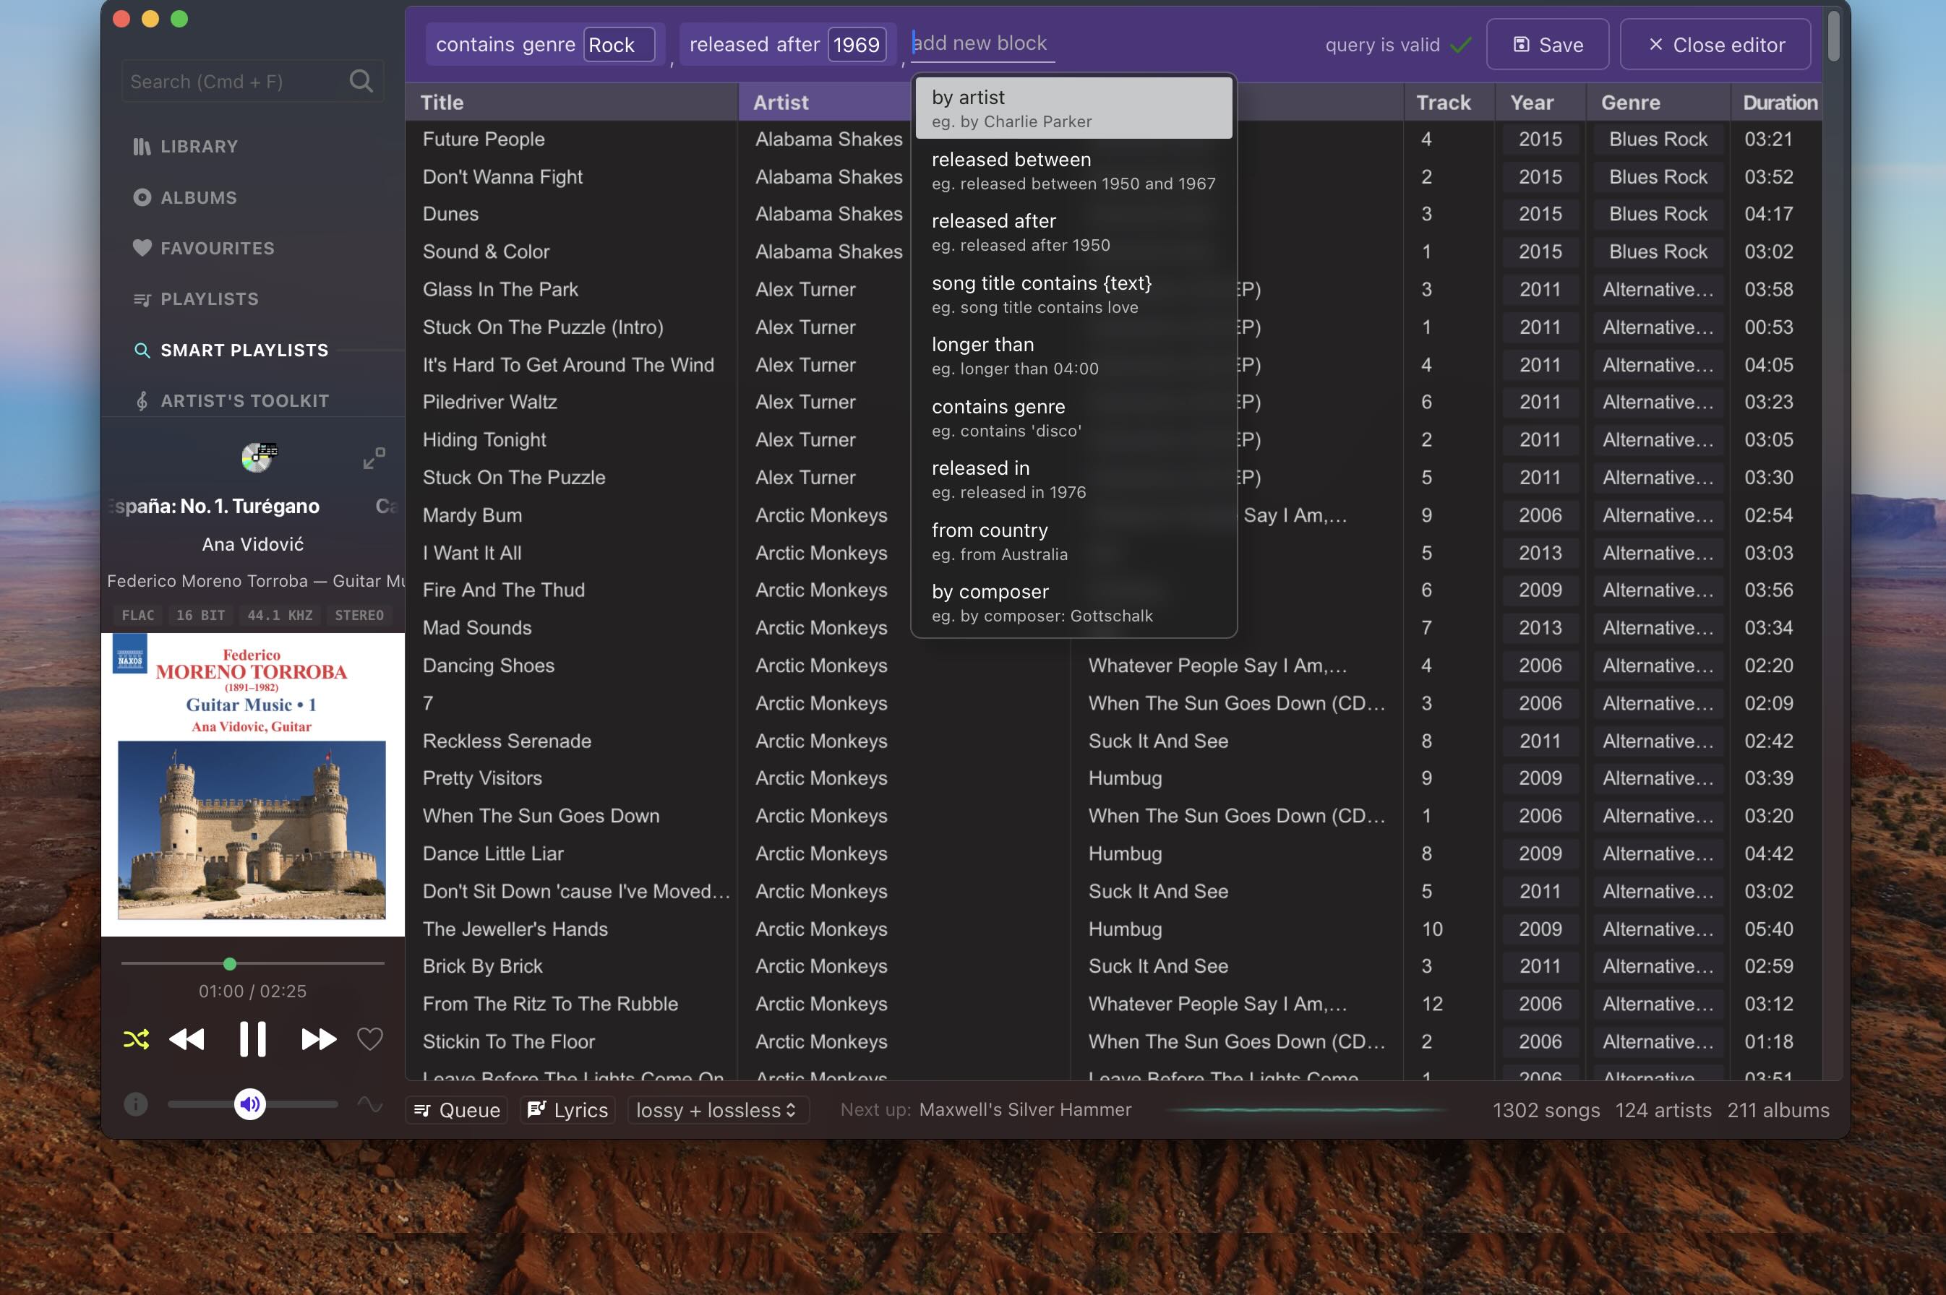Screen dimensions: 1946x1295
Task: Show Lyrics panel
Action: (568, 1109)
